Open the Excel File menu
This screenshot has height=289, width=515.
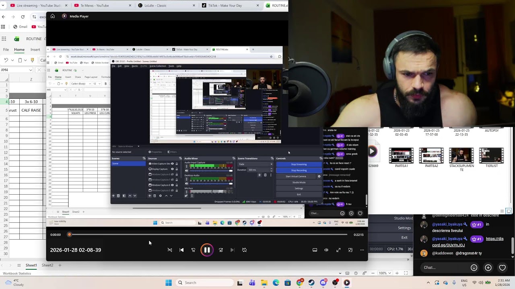(x=6, y=50)
